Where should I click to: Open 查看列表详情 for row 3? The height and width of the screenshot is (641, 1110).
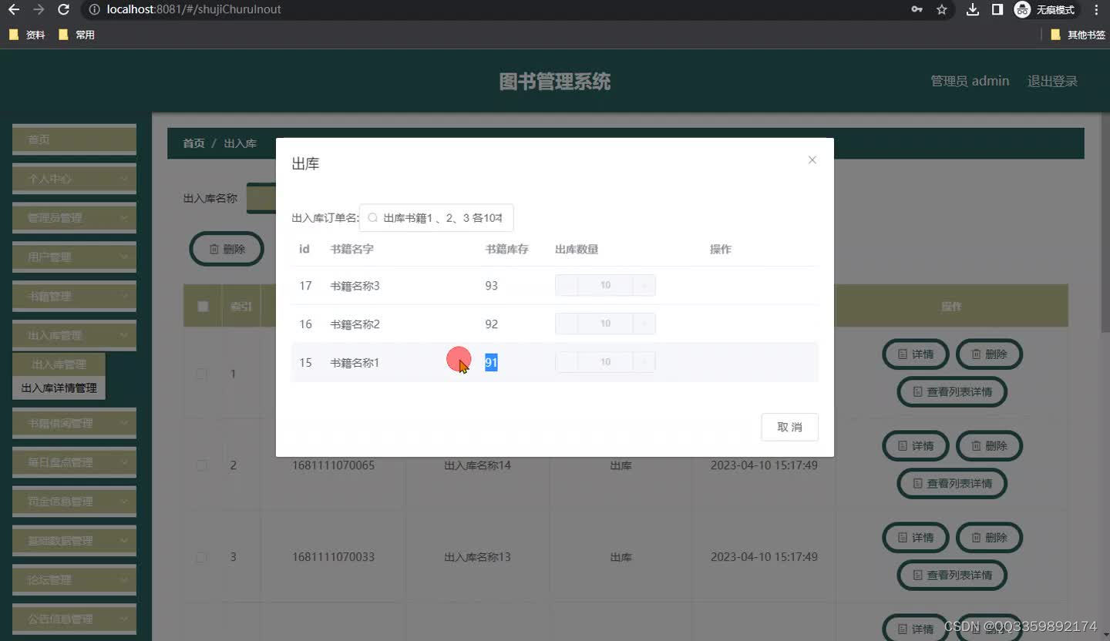952,576
